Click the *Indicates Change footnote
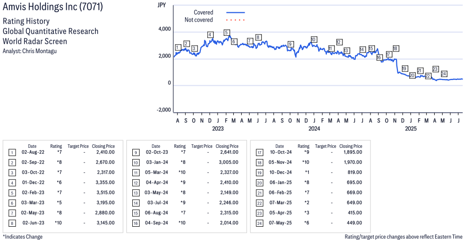The height and width of the screenshot is (240, 468). 23,237
